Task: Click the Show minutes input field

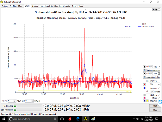Action: [x=28, y=101]
